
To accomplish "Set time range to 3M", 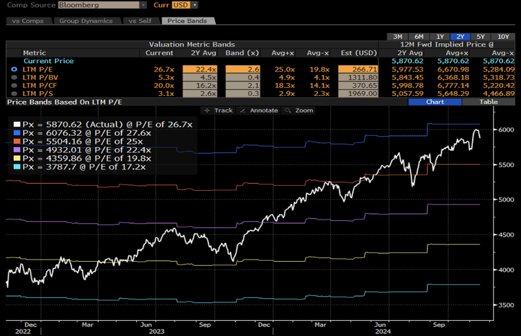I will pyautogui.click(x=398, y=36).
